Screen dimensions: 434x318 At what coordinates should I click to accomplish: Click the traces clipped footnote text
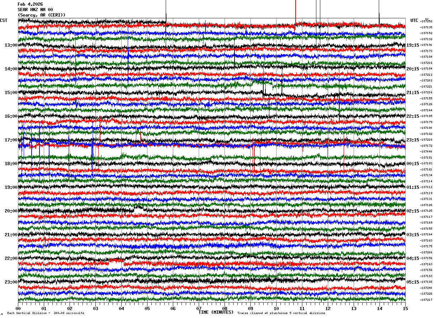point(281,313)
